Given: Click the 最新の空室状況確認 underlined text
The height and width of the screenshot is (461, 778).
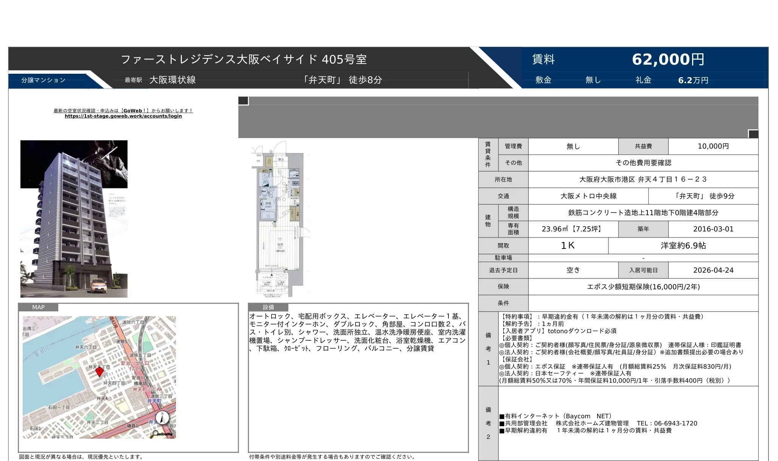Looking at the screenshot, I should [122, 110].
